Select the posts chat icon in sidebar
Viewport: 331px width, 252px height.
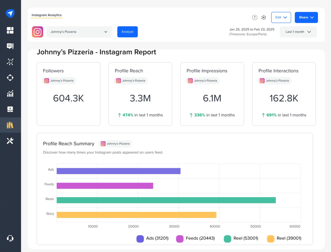coord(10,46)
